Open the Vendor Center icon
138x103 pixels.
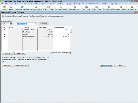pyautogui.click(x=48, y=7)
